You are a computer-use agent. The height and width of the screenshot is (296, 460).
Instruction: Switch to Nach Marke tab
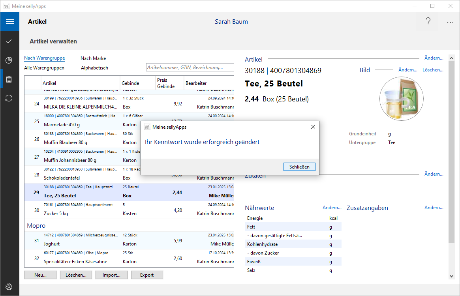click(x=93, y=58)
